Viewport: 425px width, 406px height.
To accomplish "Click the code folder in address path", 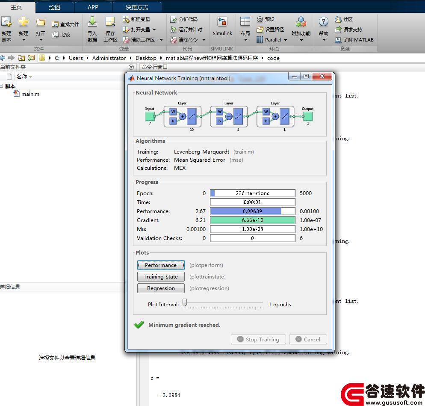I will [x=273, y=58].
